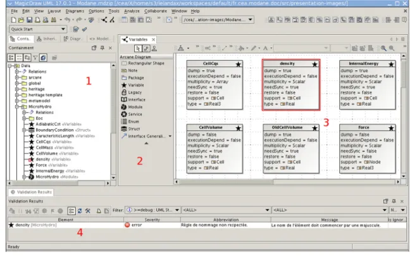Image resolution: width=410 pixels, height=257 pixels.
Task: Expand the BoundaryCondition struct node
Action: tap(24, 130)
